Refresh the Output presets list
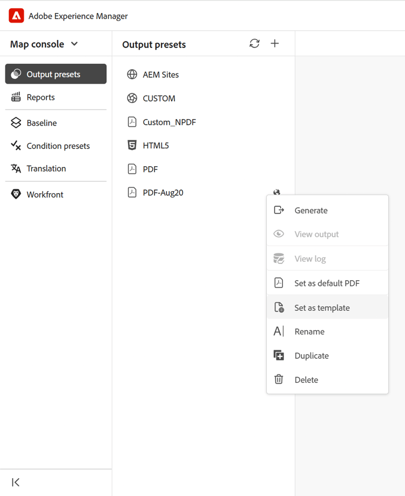Viewport: 405px width, 496px height. point(254,43)
